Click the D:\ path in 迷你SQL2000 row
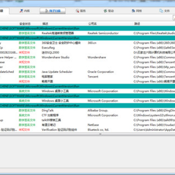Viewport: 175px width, 175px height. 154,52
